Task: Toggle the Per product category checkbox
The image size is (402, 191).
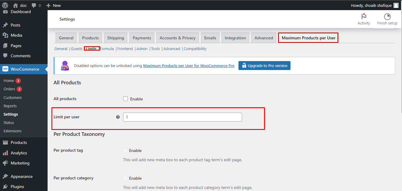Action: (125, 178)
